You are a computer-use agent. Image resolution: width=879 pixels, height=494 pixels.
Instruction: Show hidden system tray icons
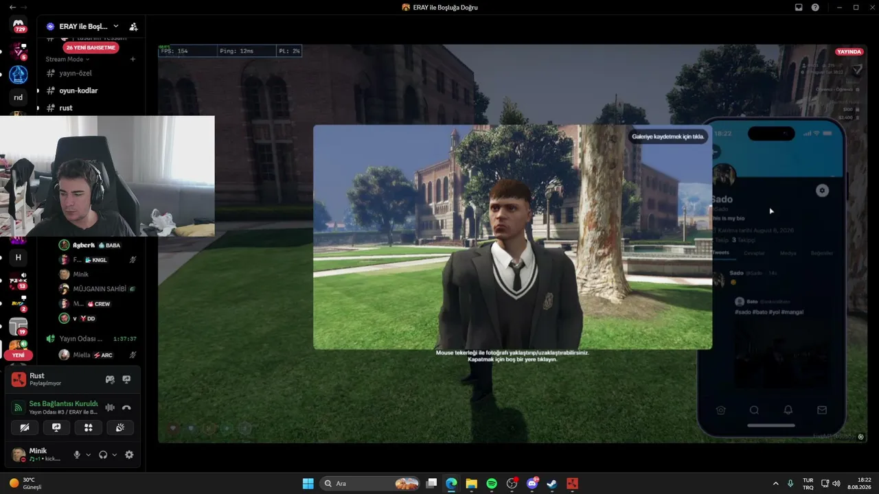point(776,484)
